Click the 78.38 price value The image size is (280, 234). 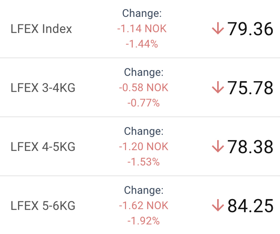(x=250, y=147)
